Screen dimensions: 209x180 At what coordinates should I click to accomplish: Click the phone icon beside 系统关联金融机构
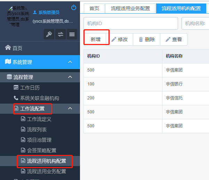[x=16, y=98]
